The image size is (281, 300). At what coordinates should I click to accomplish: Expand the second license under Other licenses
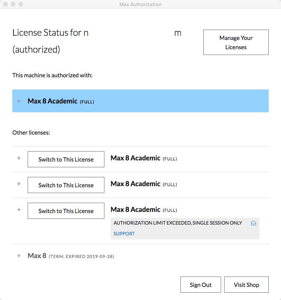[x=19, y=184]
